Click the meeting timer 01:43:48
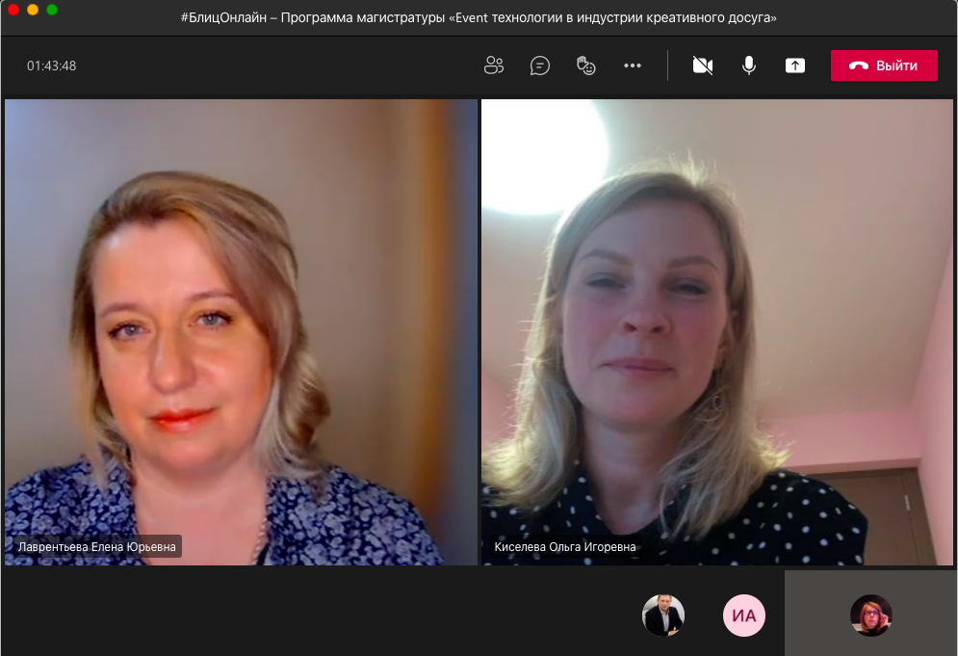This screenshot has width=958, height=656. (52, 66)
